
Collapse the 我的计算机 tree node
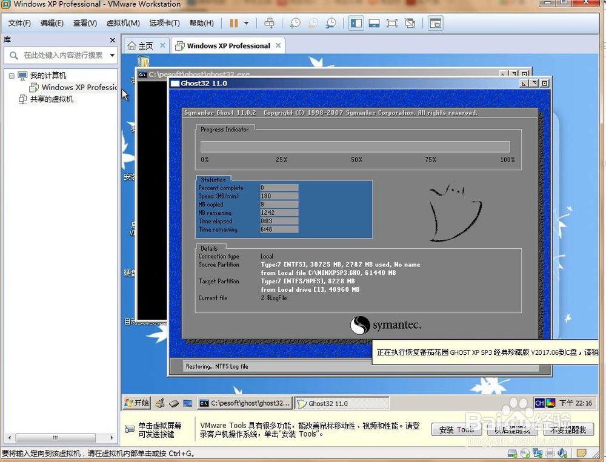click(x=12, y=76)
